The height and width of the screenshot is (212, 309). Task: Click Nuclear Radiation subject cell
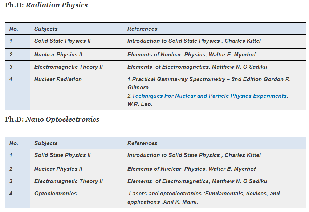58,79
